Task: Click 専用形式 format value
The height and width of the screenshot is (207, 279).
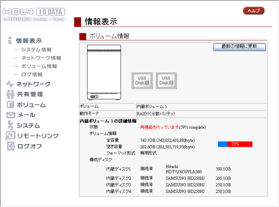Action: coord(149,153)
